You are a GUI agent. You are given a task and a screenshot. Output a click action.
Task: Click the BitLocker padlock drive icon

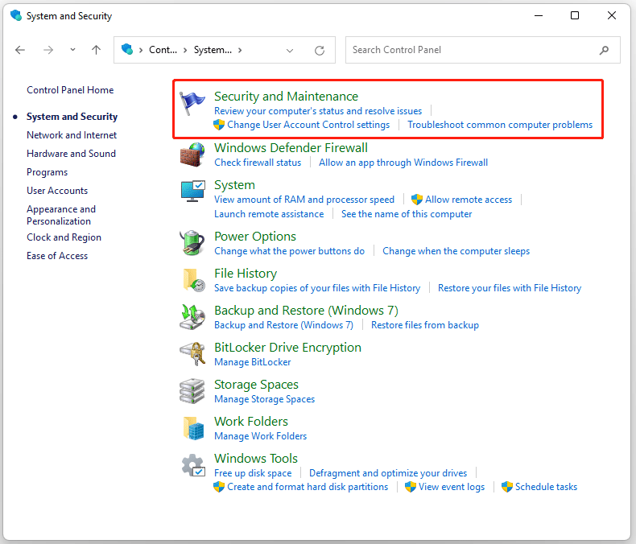coord(192,353)
